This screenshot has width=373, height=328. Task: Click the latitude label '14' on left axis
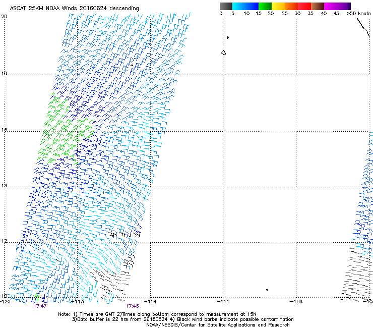coord(4,186)
